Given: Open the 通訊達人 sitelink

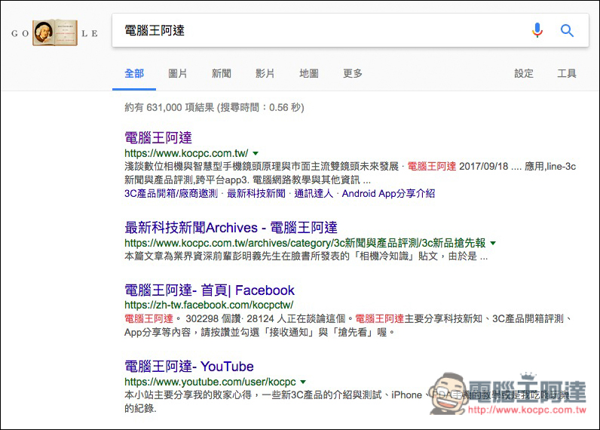Looking at the screenshot, I should pyautogui.click(x=314, y=193).
